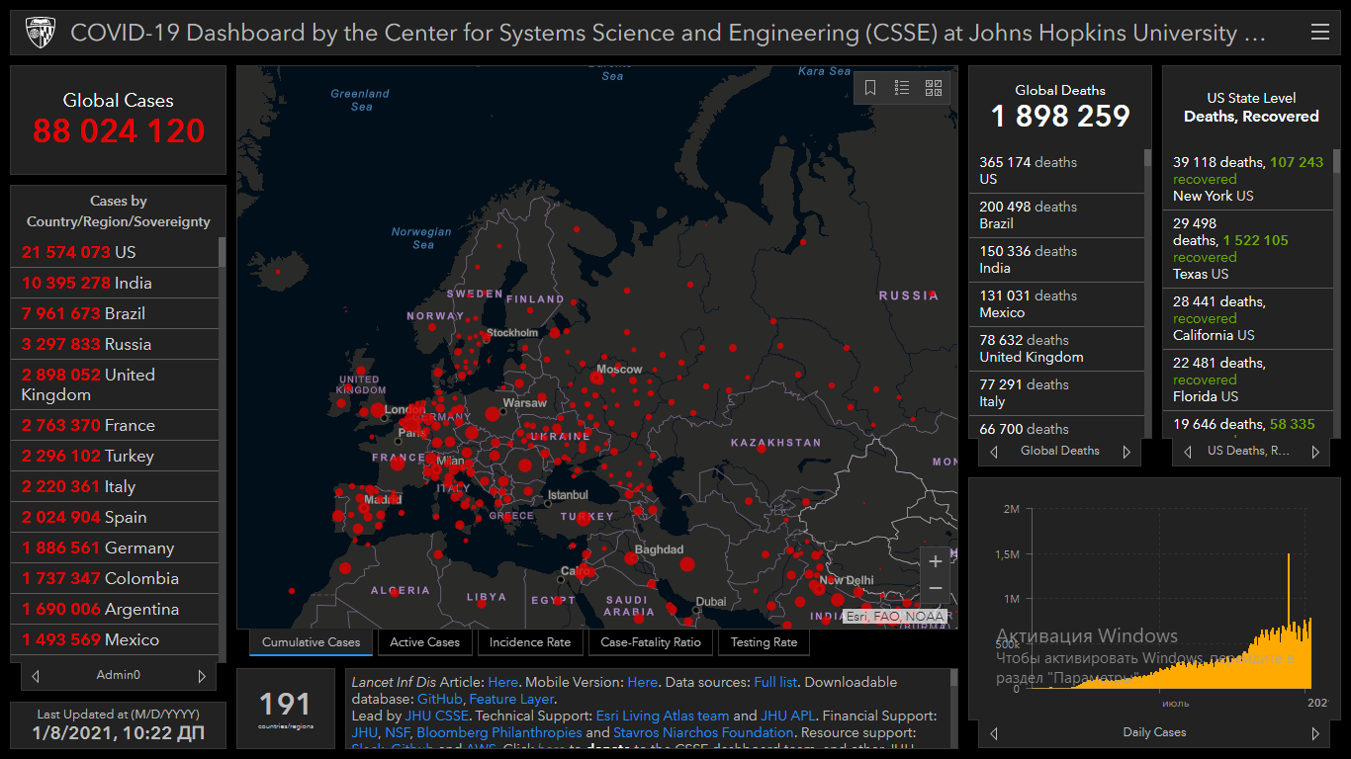Open the hamburger menu in the header
Image resolution: width=1351 pixels, height=759 pixels.
1319,33
